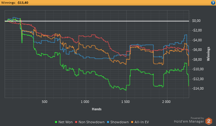216x126 pixels.
Task: Click the 1 000 x-axis label
Action: pos(85,102)
